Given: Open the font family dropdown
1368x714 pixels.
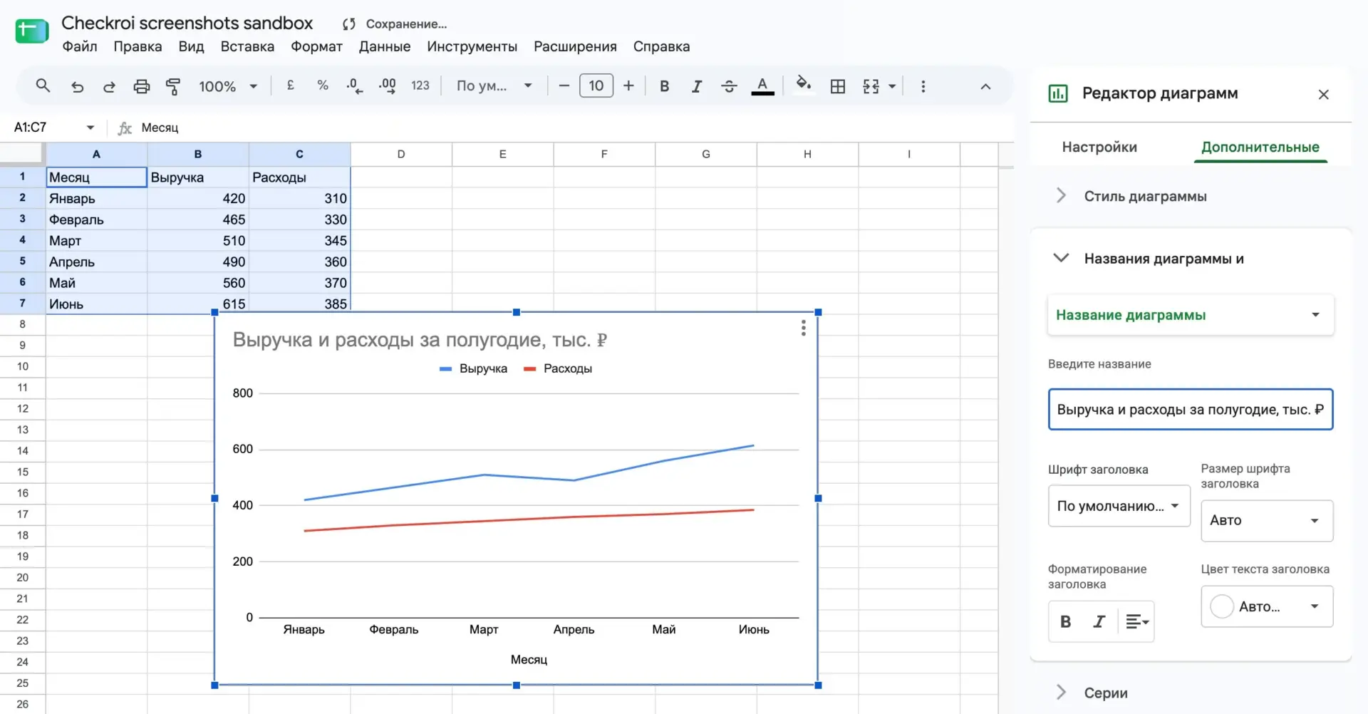Looking at the screenshot, I should pyautogui.click(x=494, y=86).
